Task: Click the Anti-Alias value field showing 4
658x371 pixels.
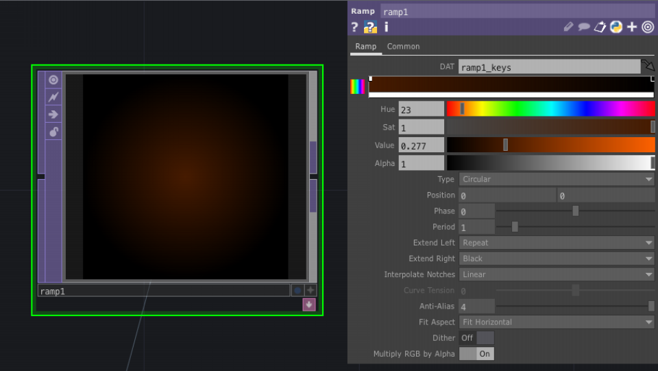Action: point(476,307)
